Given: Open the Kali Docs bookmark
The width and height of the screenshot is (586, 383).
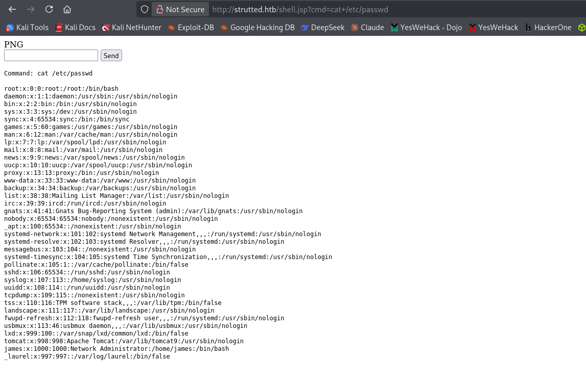Looking at the screenshot, I should (x=76, y=28).
